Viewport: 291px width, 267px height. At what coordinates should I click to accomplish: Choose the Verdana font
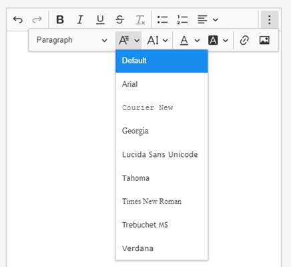(162, 248)
